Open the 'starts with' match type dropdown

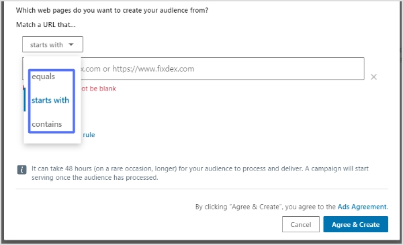click(x=52, y=44)
